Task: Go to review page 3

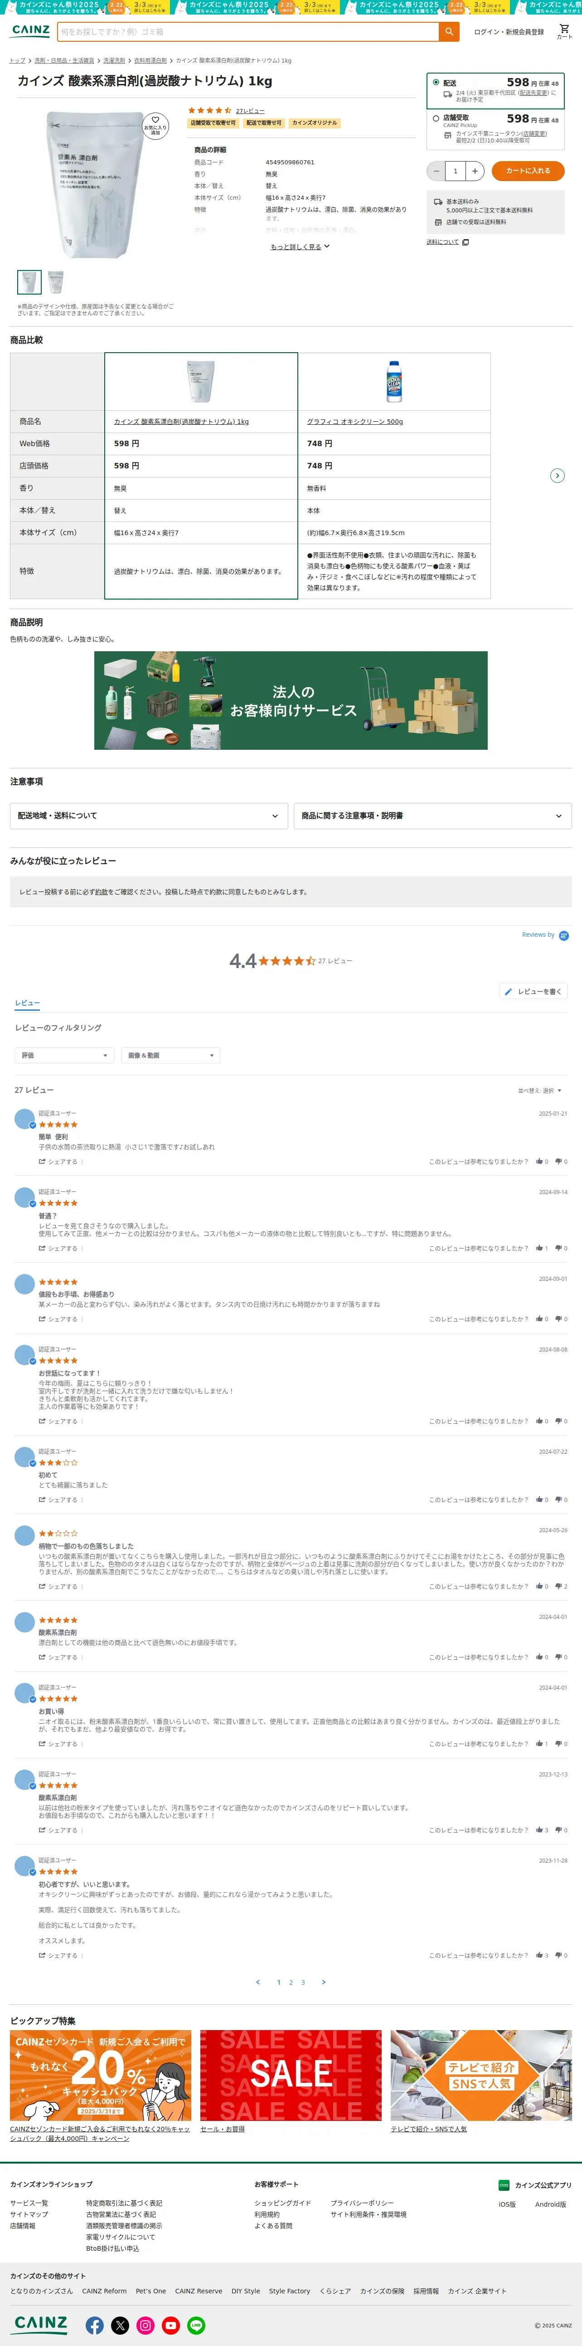Action: pyautogui.click(x=303, y=1982)
